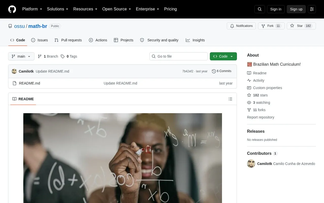Click Camilotk's avatar under Contributors
Viewport: 324px width, 203px height.
(251, 164)
